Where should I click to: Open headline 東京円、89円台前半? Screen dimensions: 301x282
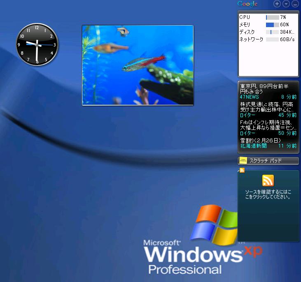(264, 89)
